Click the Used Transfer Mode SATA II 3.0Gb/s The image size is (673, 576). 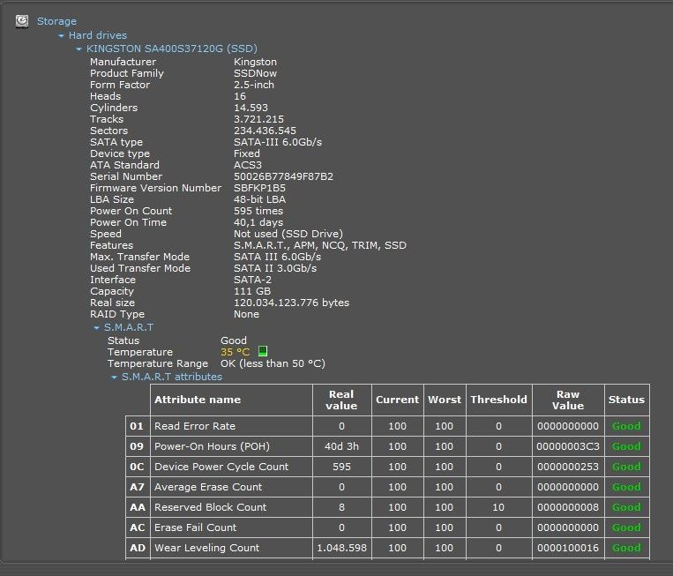point(275,268)
